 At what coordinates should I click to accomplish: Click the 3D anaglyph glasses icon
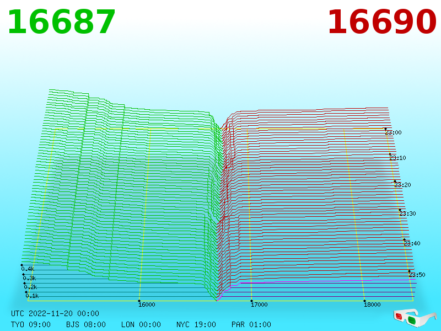(x=415, y=318)
